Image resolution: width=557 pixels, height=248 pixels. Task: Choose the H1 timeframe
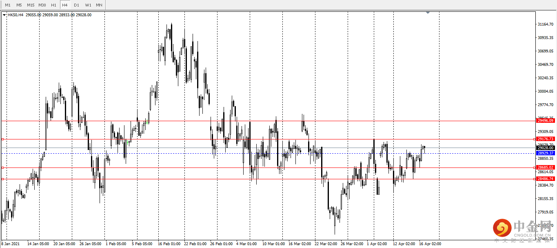[53, 5]
